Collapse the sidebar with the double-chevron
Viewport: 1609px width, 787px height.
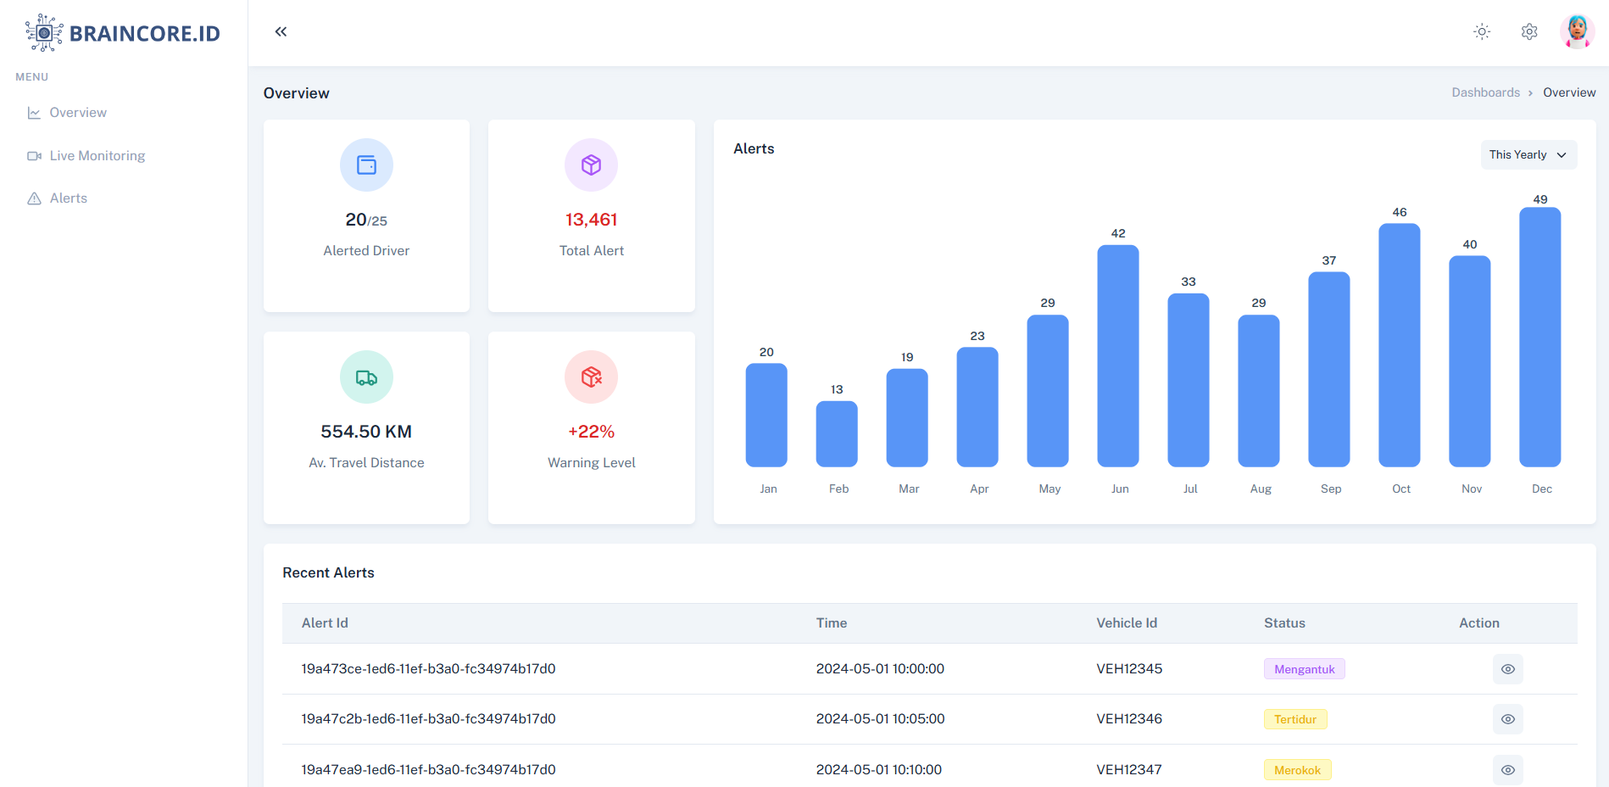pyautogui.click(x=281, y=31)
